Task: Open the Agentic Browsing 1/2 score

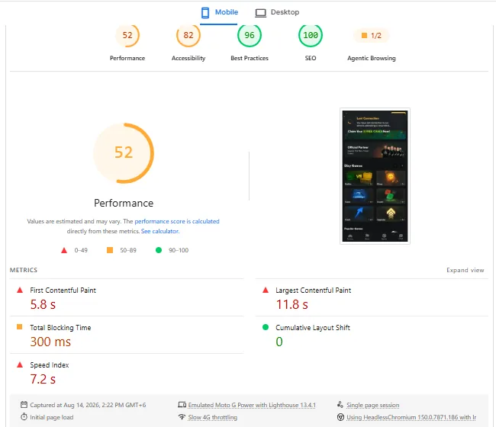Action: (372, 35)
